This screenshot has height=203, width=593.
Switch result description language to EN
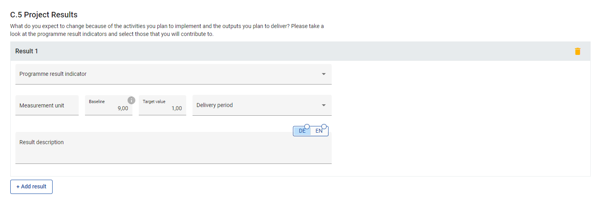[319, 131]
